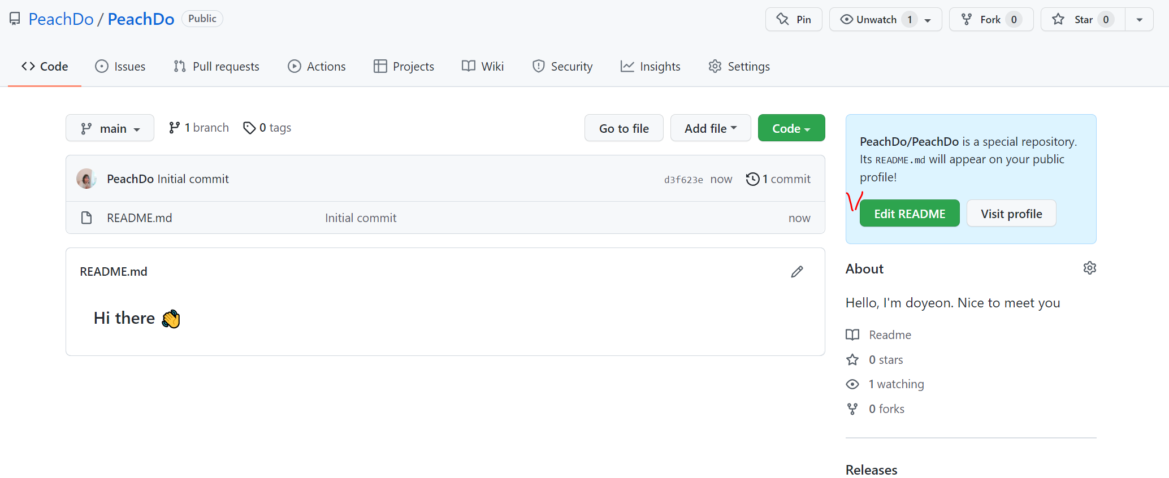Click the pull request icon in navigation
The width and height of the screenshot is (1169, 478).
(180, 66)
